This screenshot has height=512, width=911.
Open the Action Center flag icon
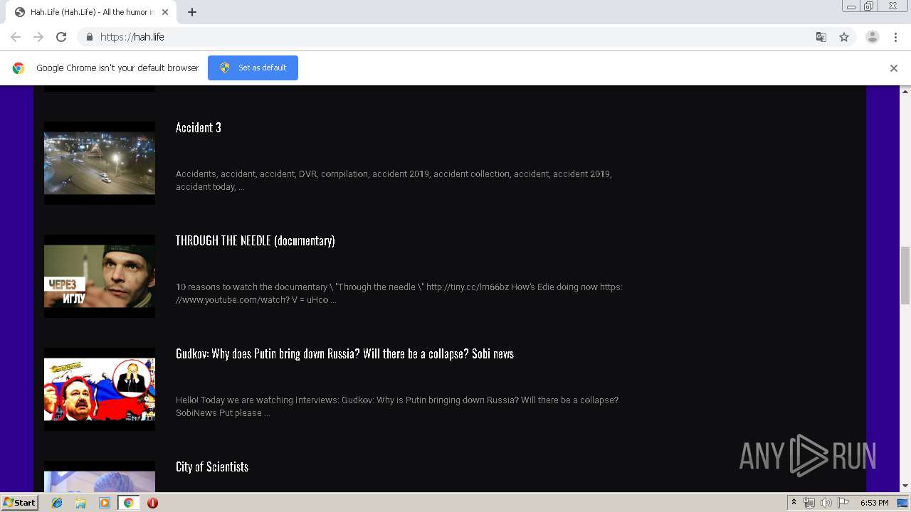click(843, 503)
